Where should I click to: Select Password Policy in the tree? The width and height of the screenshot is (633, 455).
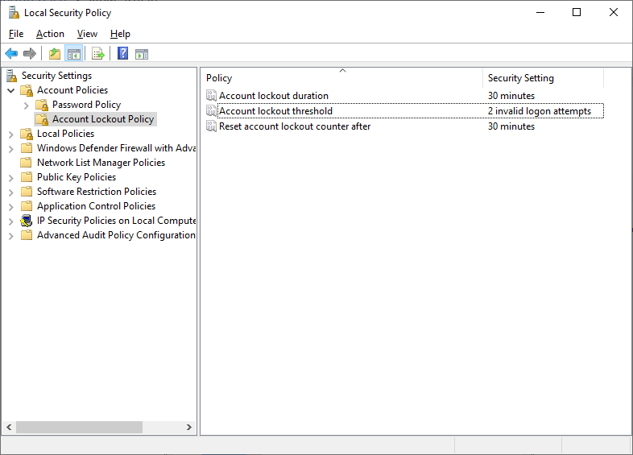(86, 105)
